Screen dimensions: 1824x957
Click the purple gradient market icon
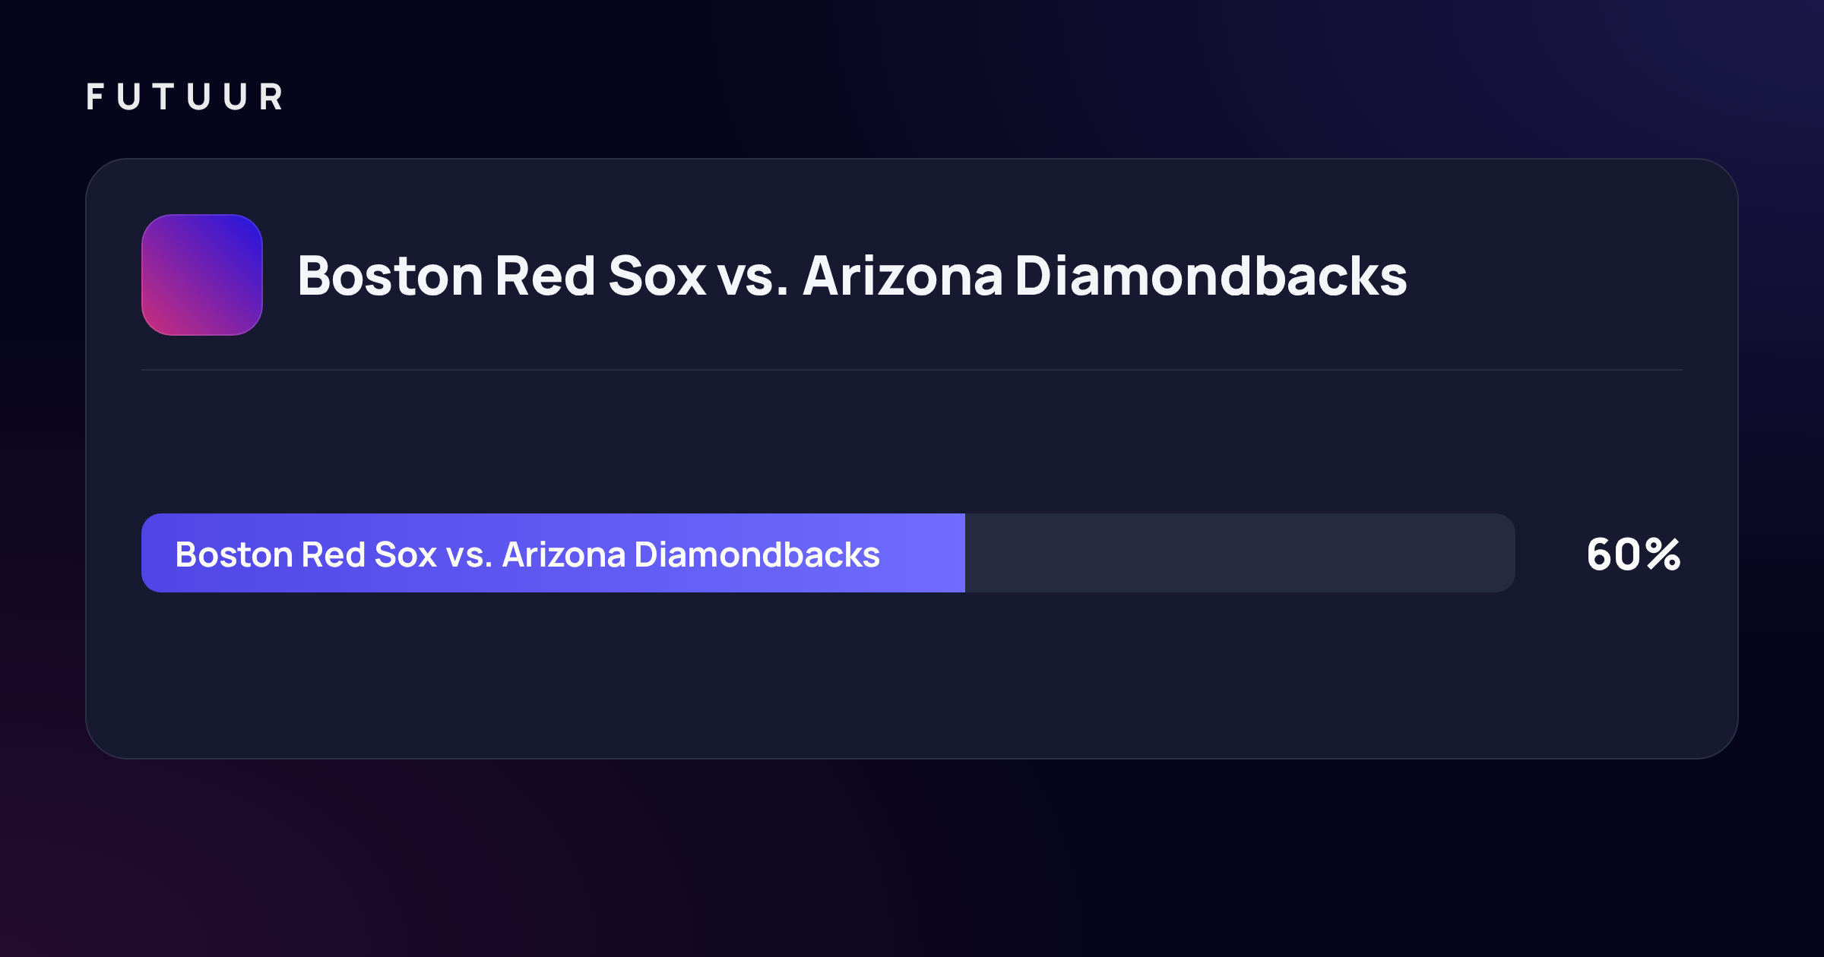(x=202, y=275)
